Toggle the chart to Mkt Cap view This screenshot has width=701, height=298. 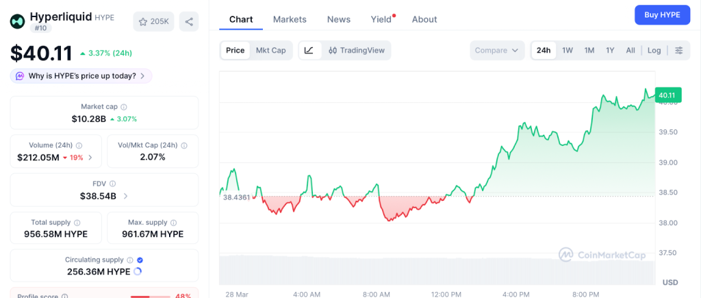[x=270, y=50]
